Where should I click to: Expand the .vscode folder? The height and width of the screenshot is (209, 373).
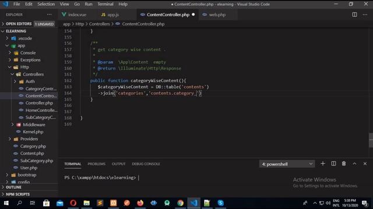tap(29, 38)
